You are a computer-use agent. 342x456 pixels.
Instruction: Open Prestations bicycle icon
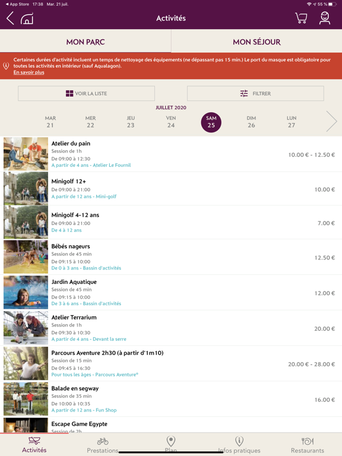(103, 441)
